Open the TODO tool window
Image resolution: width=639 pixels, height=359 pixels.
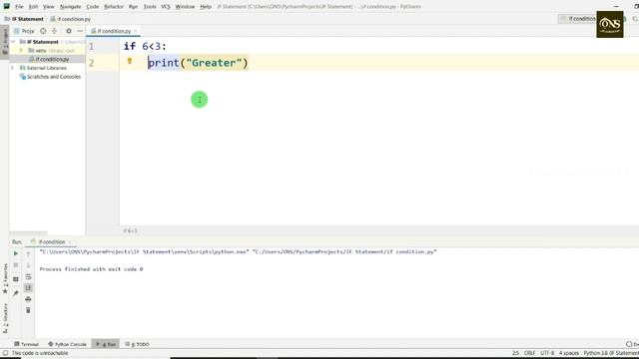138,344
